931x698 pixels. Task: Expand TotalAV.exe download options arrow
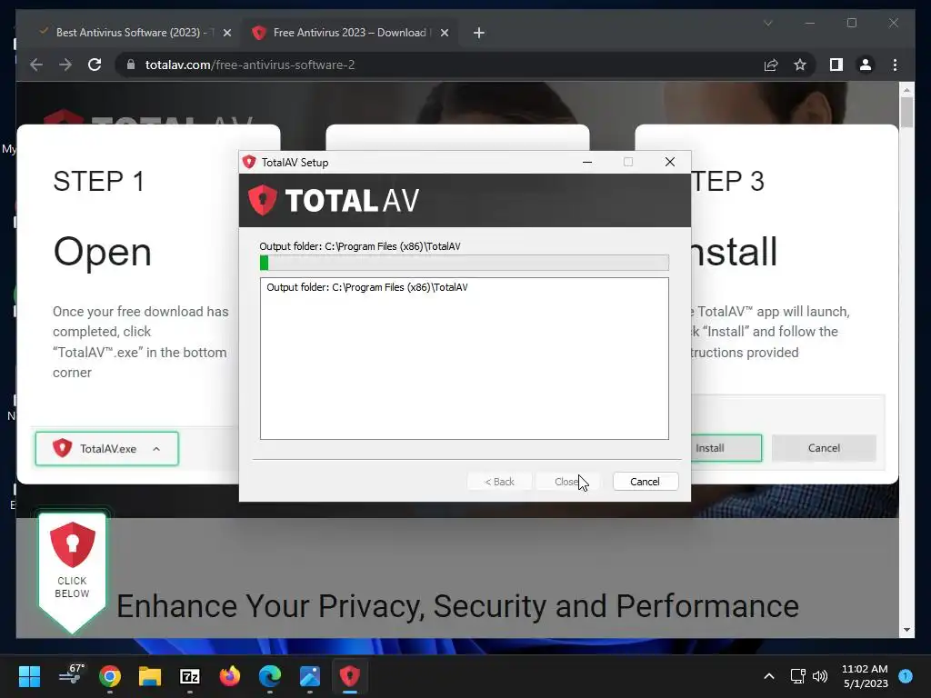pyautogui.click(x=156, y=449)
